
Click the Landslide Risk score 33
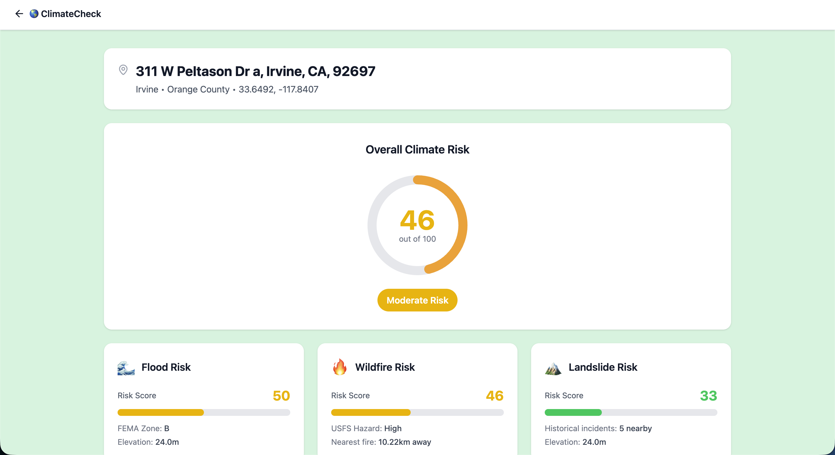(708, 395)
